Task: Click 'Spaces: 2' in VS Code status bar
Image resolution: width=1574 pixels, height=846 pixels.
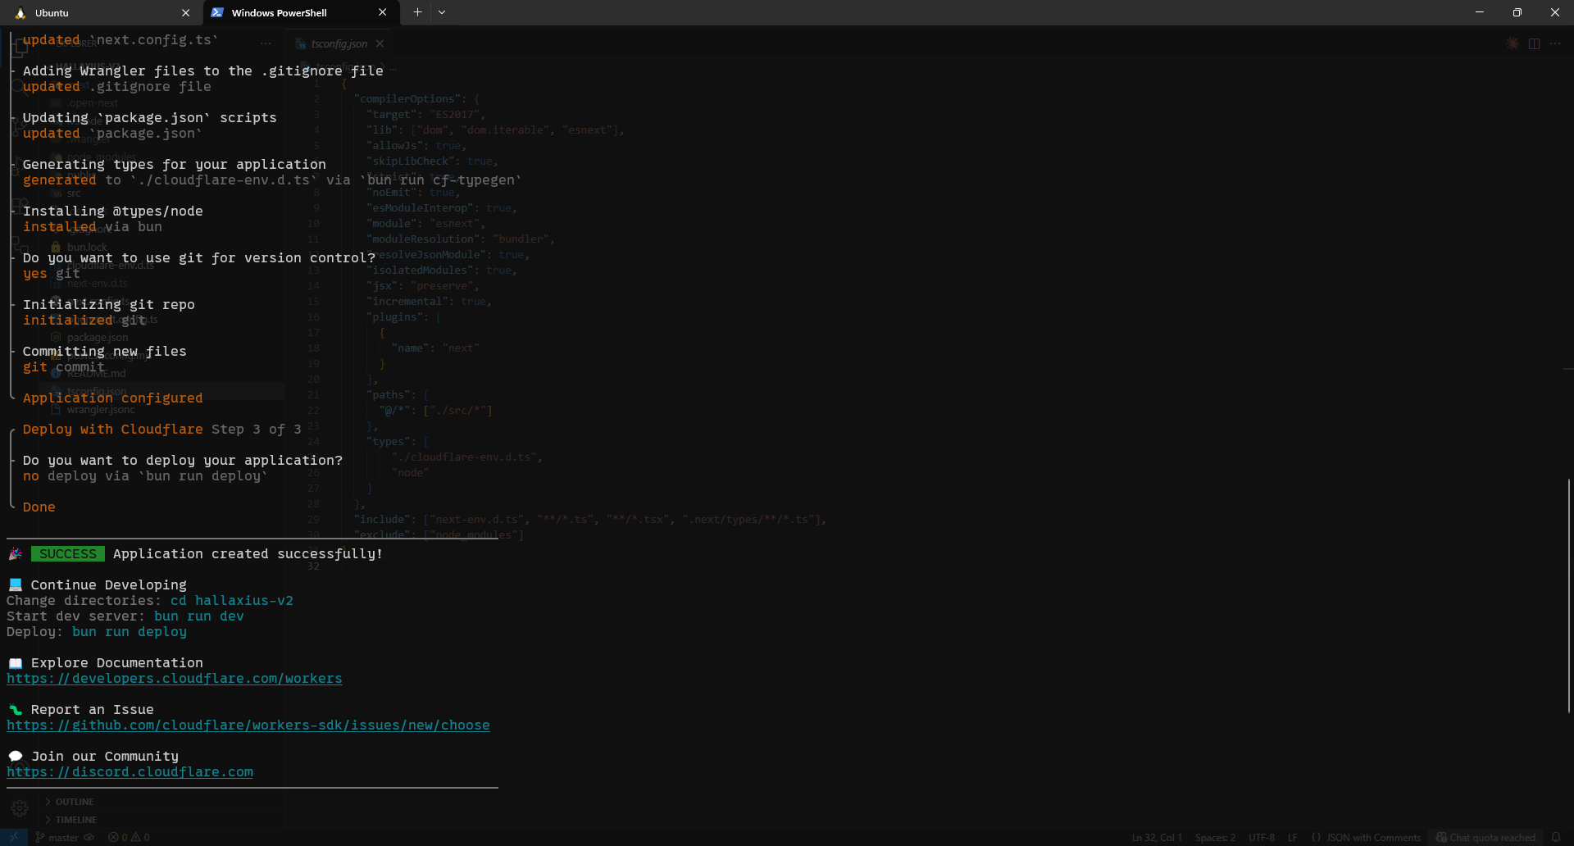Action: point(1215,838)
